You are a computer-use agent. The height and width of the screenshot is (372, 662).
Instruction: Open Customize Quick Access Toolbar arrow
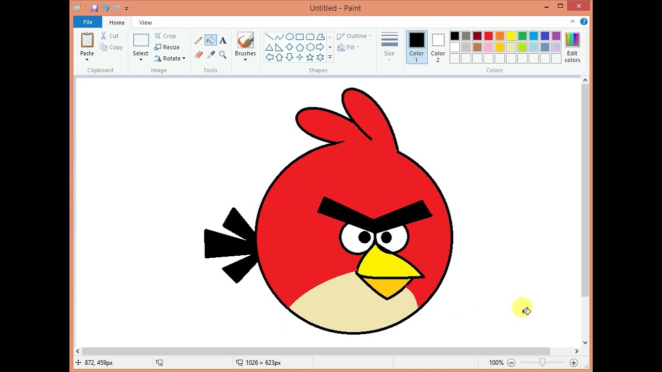126,8
